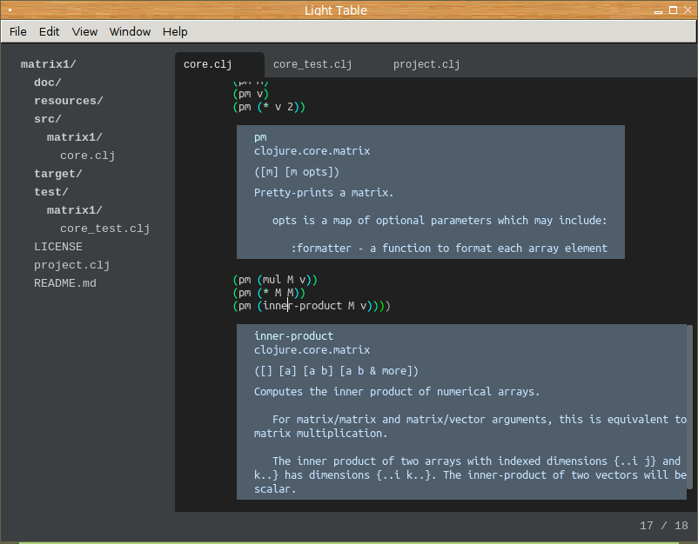Open core_test.clj in the workspace tree

point(104,229)
